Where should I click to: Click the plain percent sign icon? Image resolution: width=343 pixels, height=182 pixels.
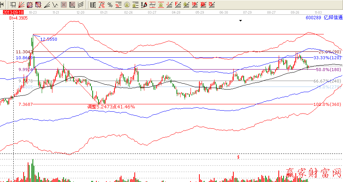coord(110,5)
